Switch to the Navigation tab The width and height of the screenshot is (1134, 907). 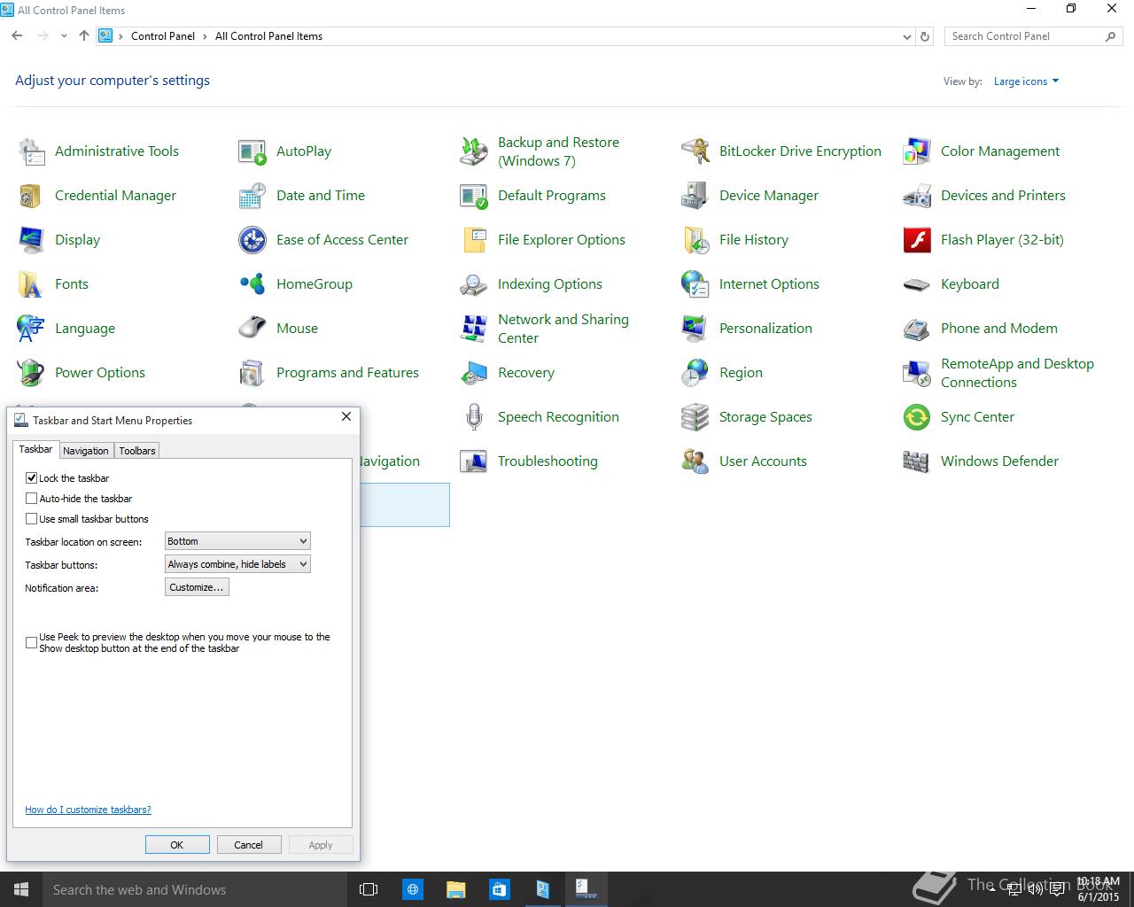(x=86, y=451)
